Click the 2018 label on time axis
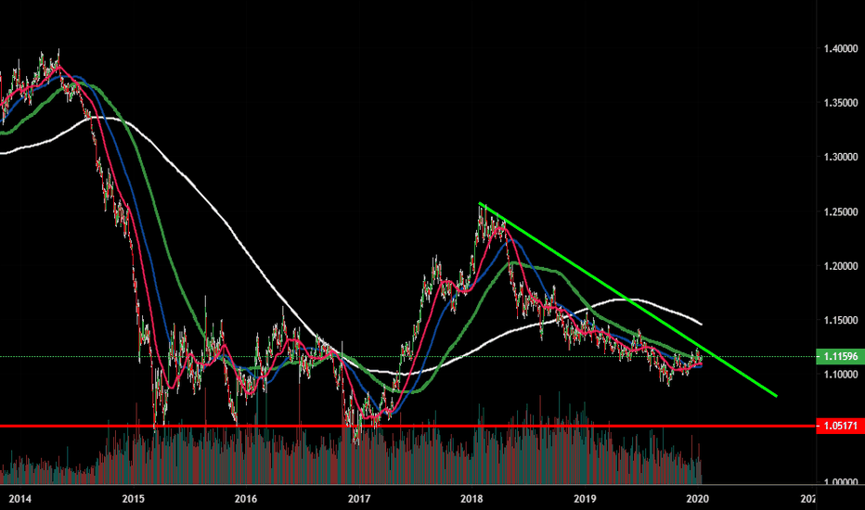The height and width of the screenshot is (510, 865). (x=472, y=499)
